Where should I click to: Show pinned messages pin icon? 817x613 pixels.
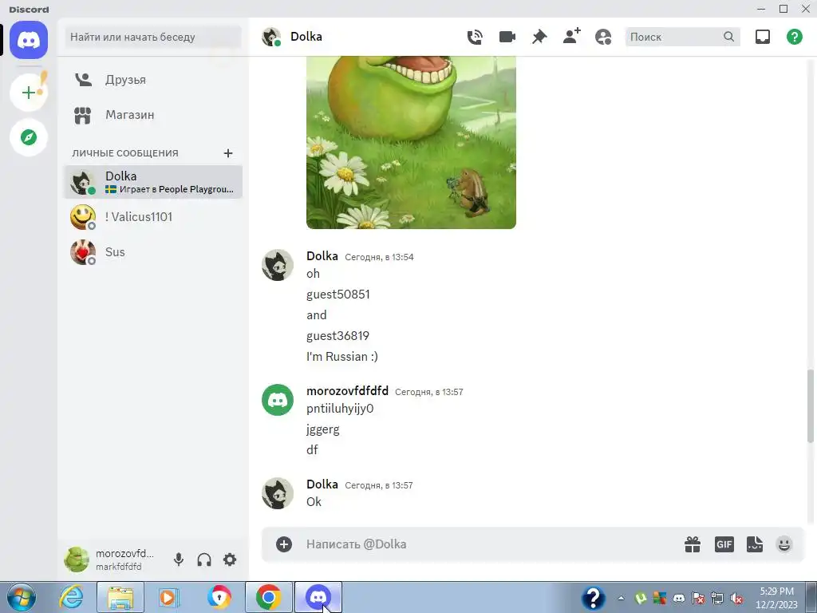539,37
